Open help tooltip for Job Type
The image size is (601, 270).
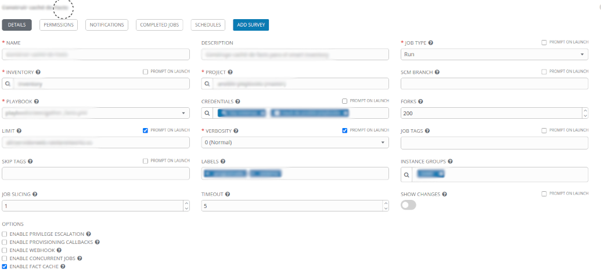430,43
